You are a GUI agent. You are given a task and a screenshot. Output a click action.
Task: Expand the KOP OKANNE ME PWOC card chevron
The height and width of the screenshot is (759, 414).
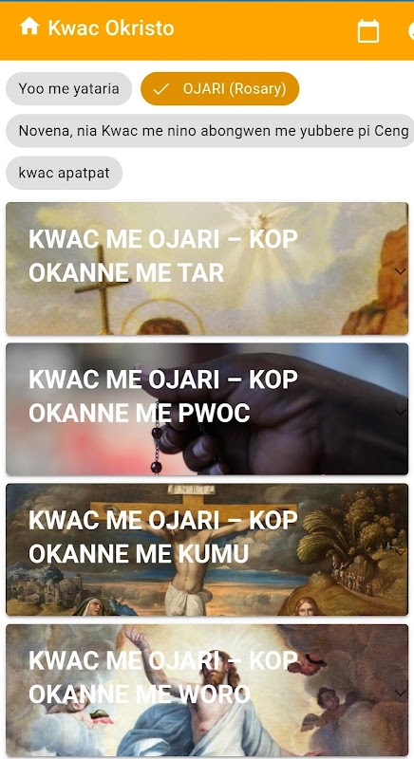click(x=400, y=412)
